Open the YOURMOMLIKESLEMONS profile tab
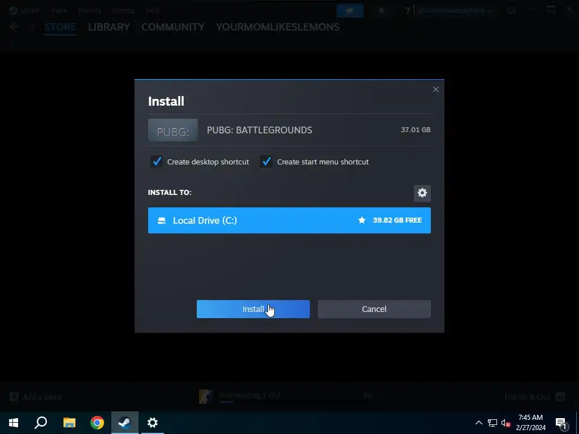The image size is (579, 434). coord(278,27)
